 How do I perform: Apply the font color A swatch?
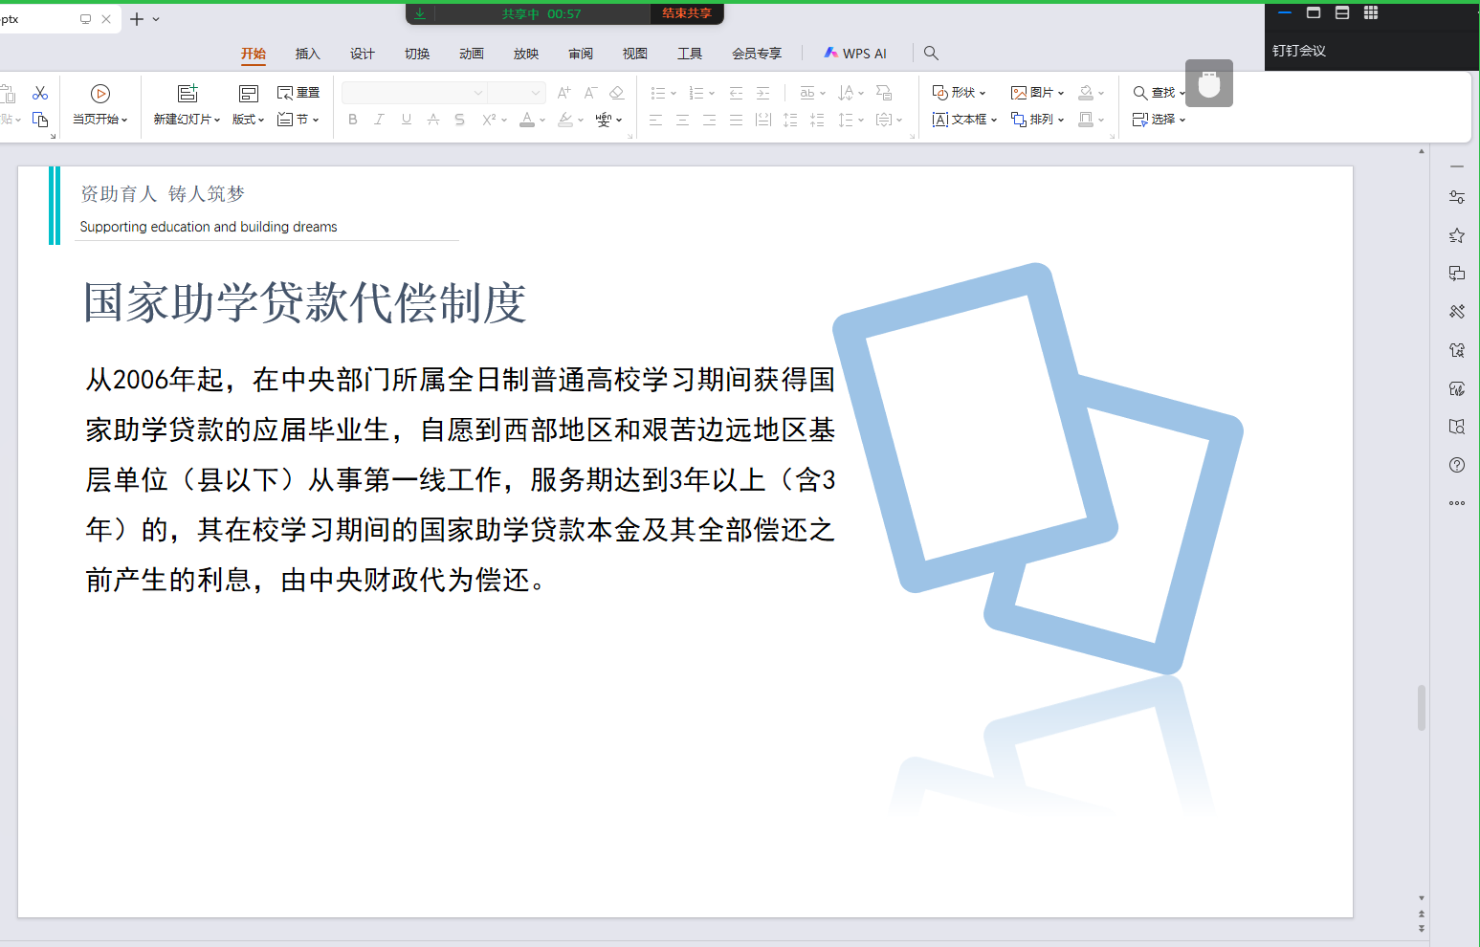tap(527, 120)
